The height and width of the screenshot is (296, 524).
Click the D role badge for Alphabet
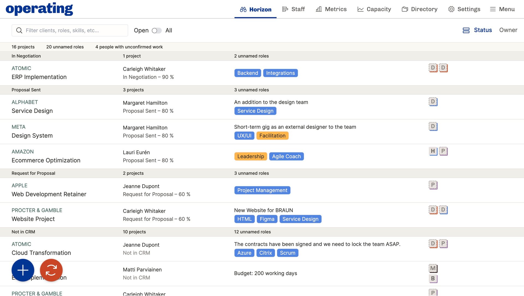433,102
